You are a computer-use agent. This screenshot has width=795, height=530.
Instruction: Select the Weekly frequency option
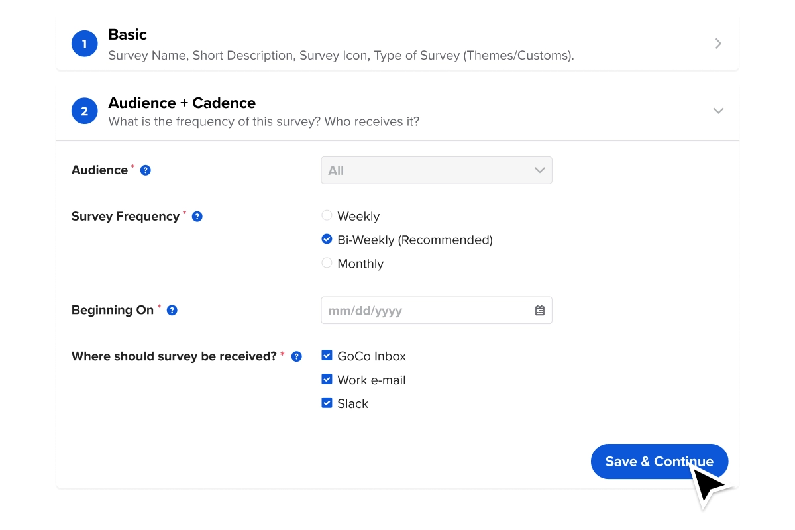coord(327,215)
